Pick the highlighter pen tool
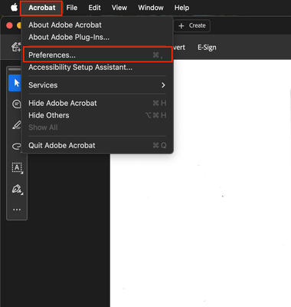Image resolution: width=291 pixels, height=307 pixels. coord(17,125)
